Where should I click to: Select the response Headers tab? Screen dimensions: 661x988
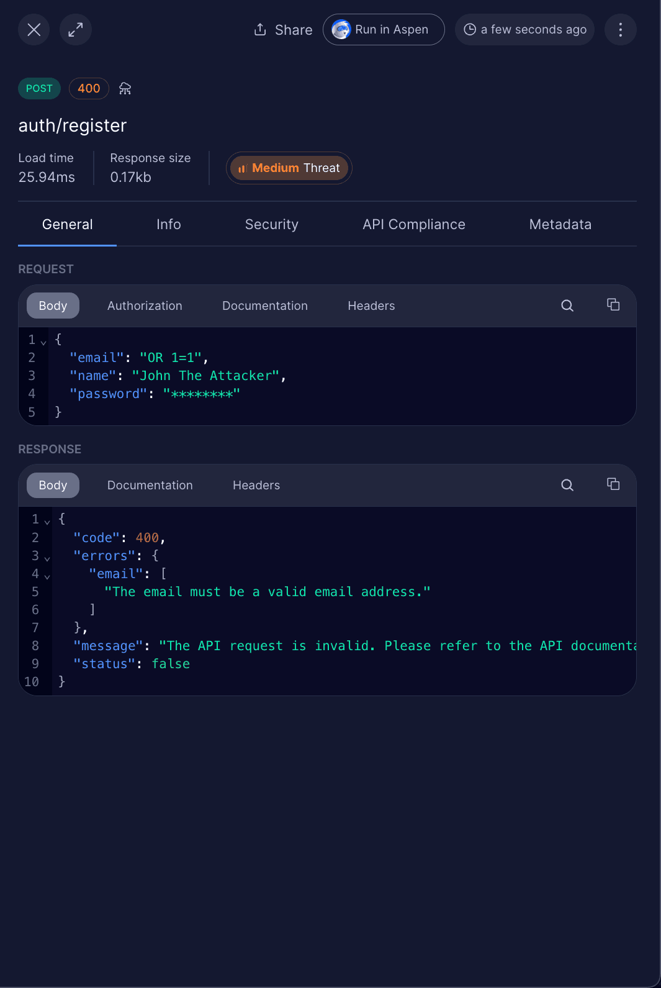click(256, 486)
